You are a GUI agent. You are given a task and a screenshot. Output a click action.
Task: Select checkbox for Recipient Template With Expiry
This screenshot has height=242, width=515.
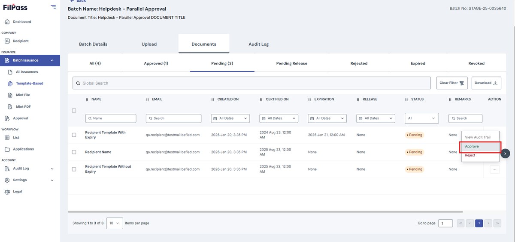click(x=74, y=135)
